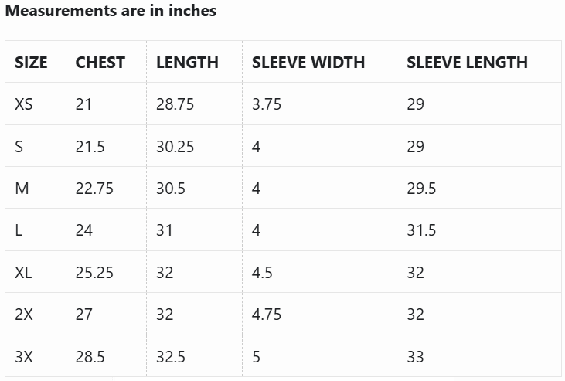The height and width of the screenshot is (381, 565).
Task: Select the CHEST column header
Action: 100,63
